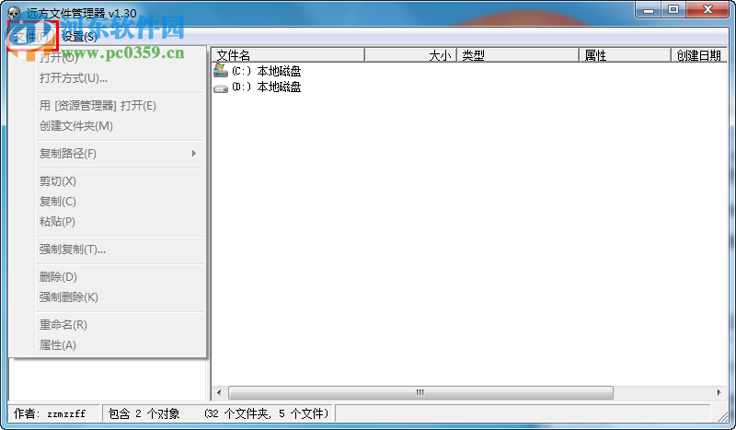Sort by 创建日期 column header
The image size is (736, 430).
point(699,55)
